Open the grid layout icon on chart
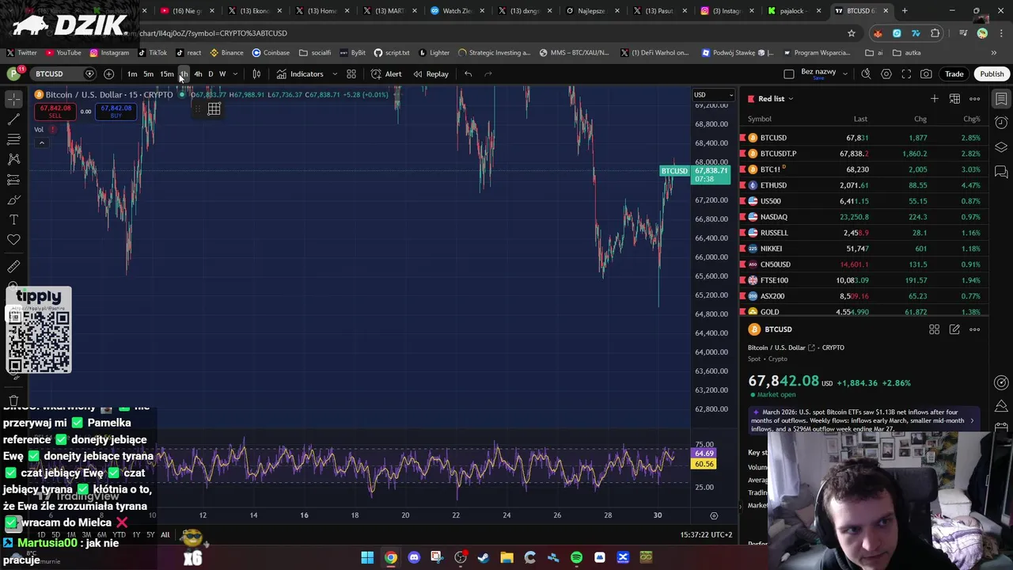Viewport: 1013px width, 570px height. [x=214, y=109]
